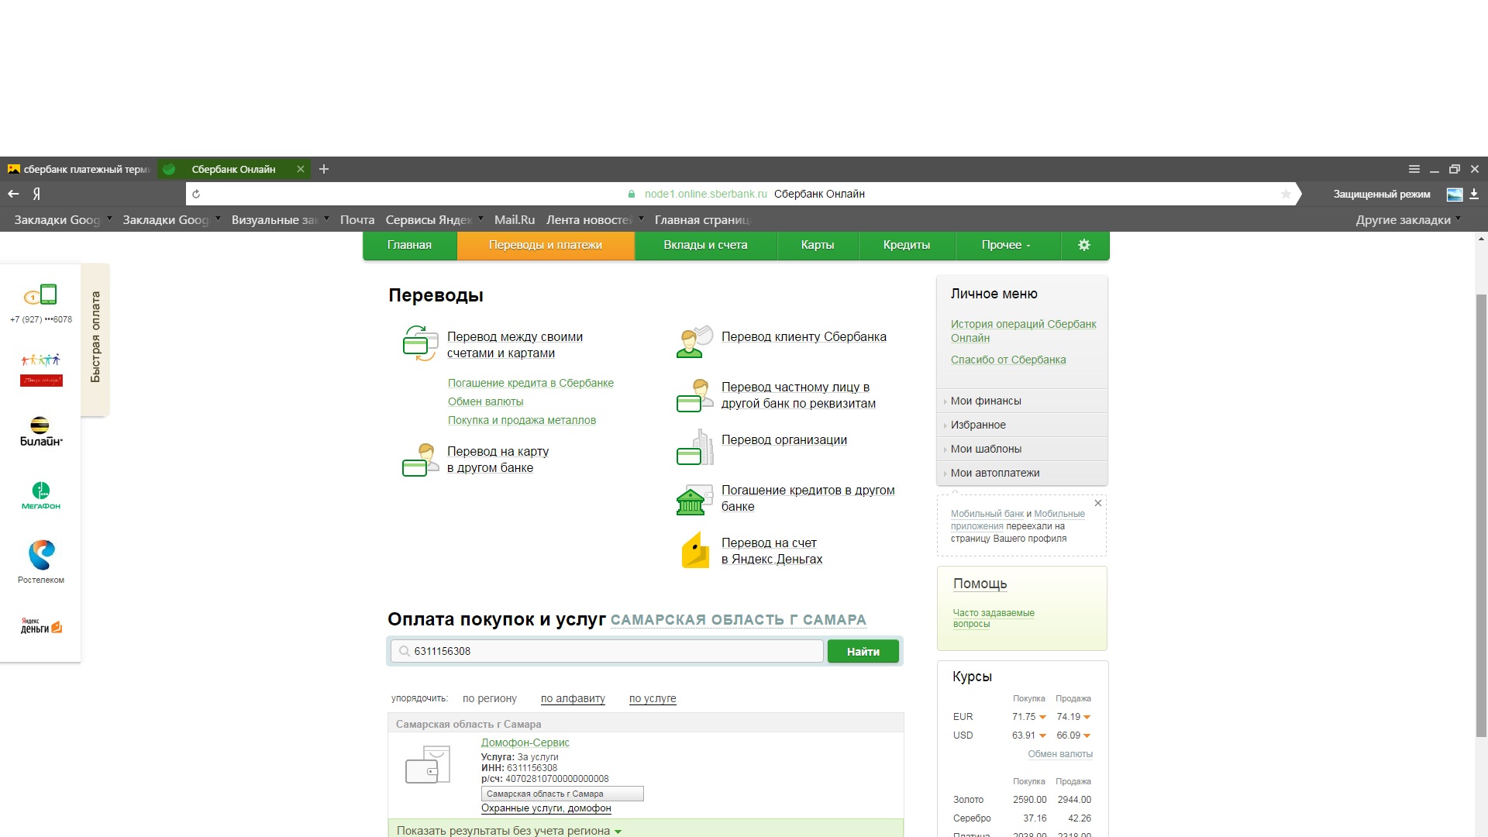Expand Мои автоплатежи in the personal menu
The image size is (1488, 837).
point(1021,473)
